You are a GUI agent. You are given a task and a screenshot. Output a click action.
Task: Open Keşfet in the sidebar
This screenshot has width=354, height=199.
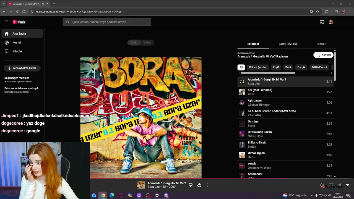(x=22, y=43)
